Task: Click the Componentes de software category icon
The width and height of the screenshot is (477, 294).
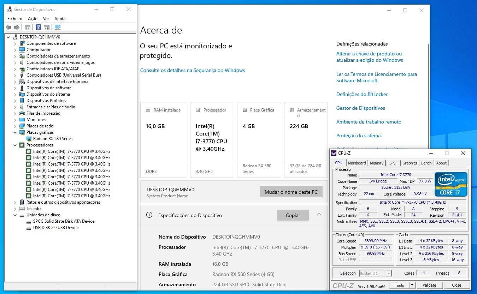Action: (22, 43)
